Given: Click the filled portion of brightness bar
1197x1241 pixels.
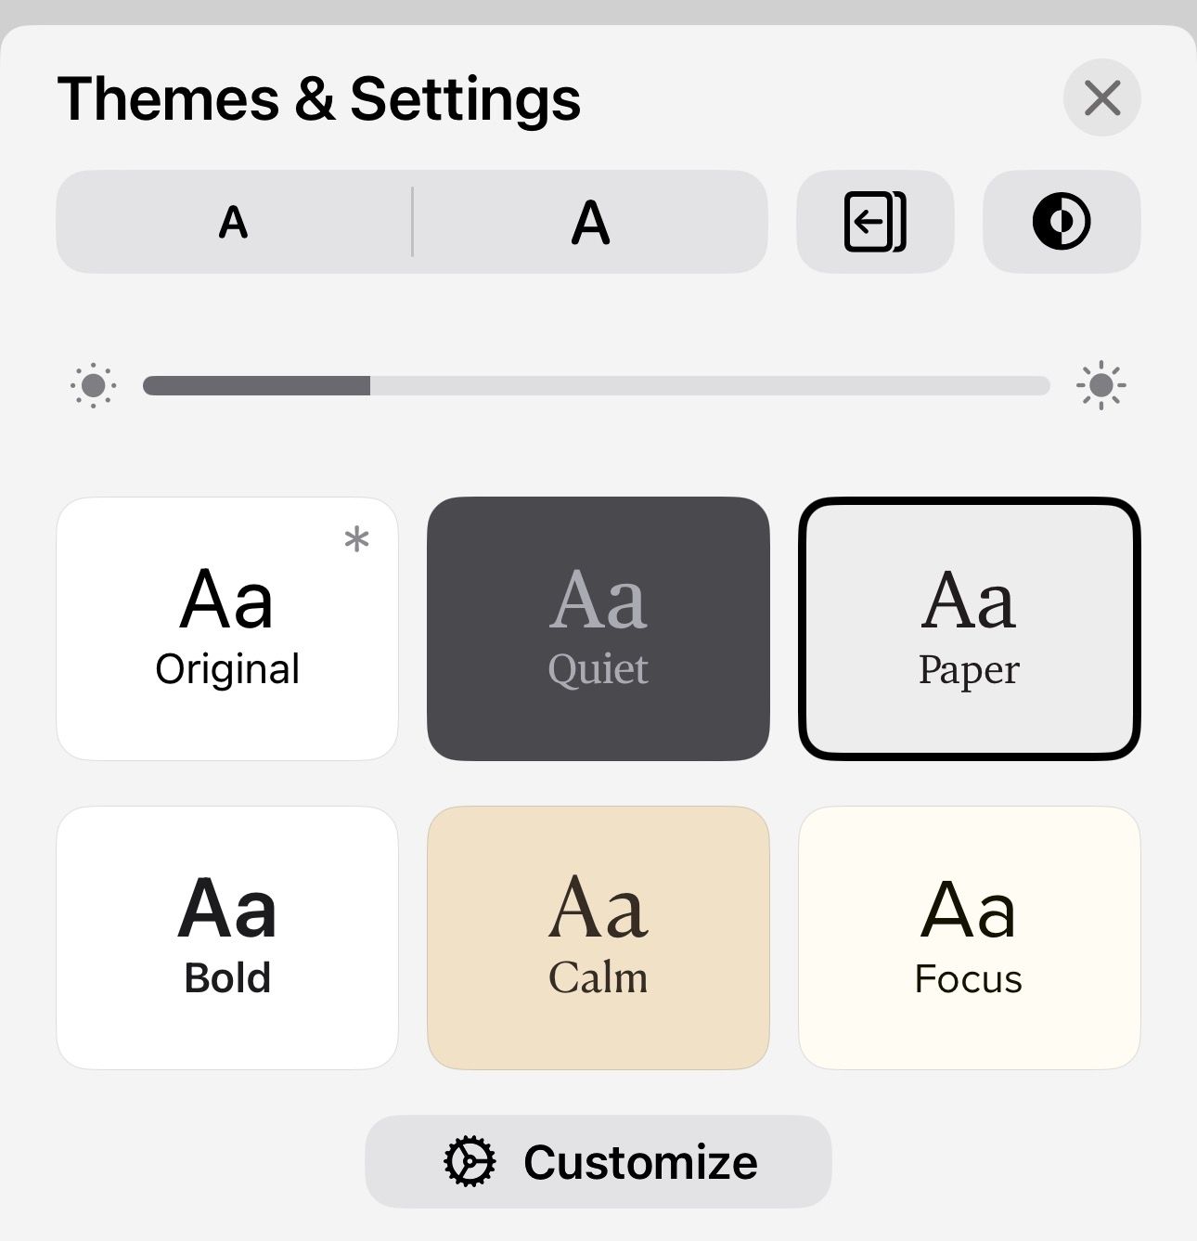Looking at the screenshot, I should click(257, 385).
